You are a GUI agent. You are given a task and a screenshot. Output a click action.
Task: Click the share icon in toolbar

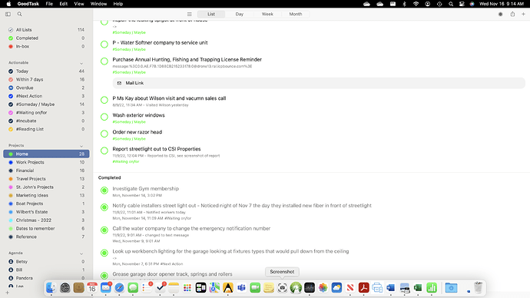coord(512,14)
